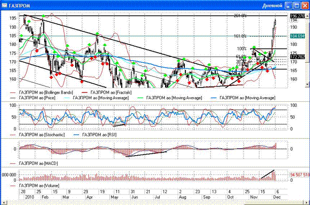Click the chart window icon beside ГАЗПРОМ title
Viewport: 310px width, 205px height.
(x=4, y=5)
